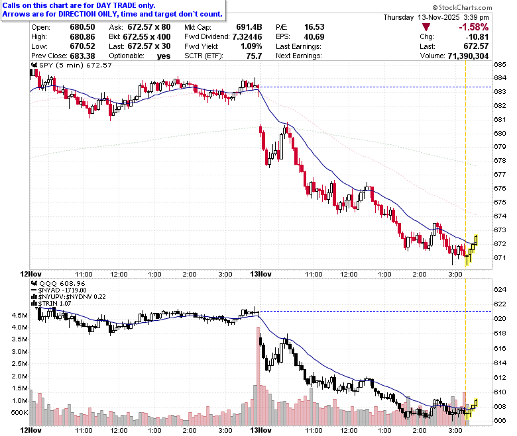The image size is (517, 436).
Task: Click the 'Last Earnings:' label
Action: click(298, 46)
